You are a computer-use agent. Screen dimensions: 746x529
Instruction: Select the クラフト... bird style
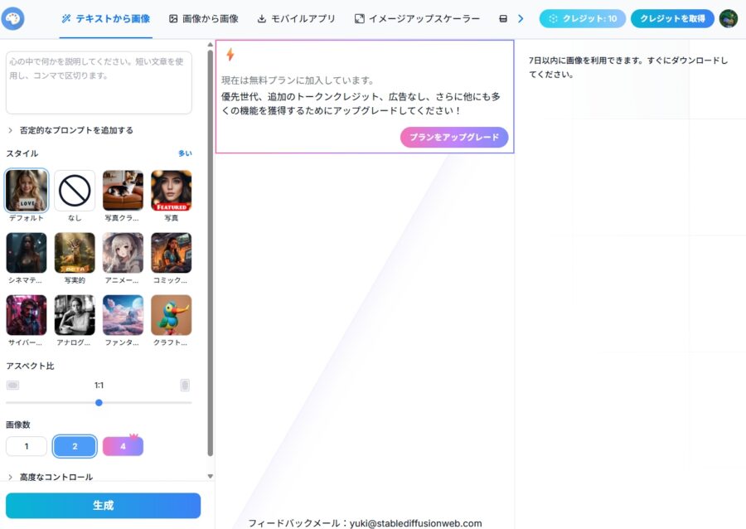point(172,315)
